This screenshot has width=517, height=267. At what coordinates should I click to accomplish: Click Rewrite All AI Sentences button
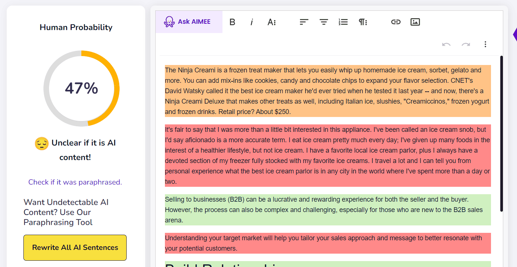75,247
